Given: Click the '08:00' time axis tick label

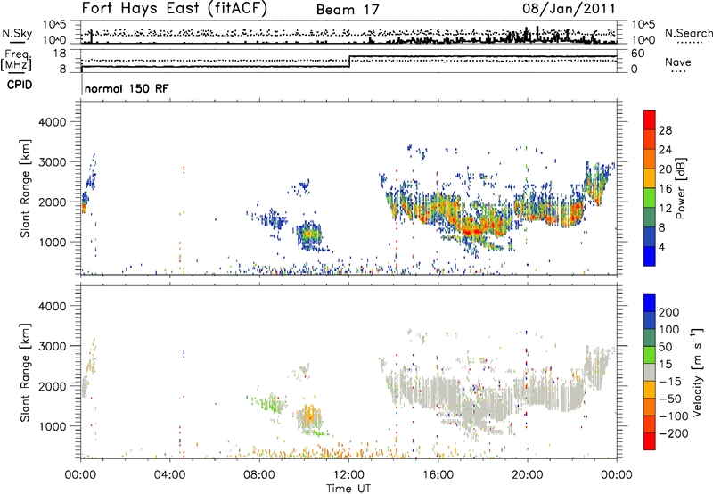Looking at the screenshot, I should pyautogui.click(x=259, y=474).
